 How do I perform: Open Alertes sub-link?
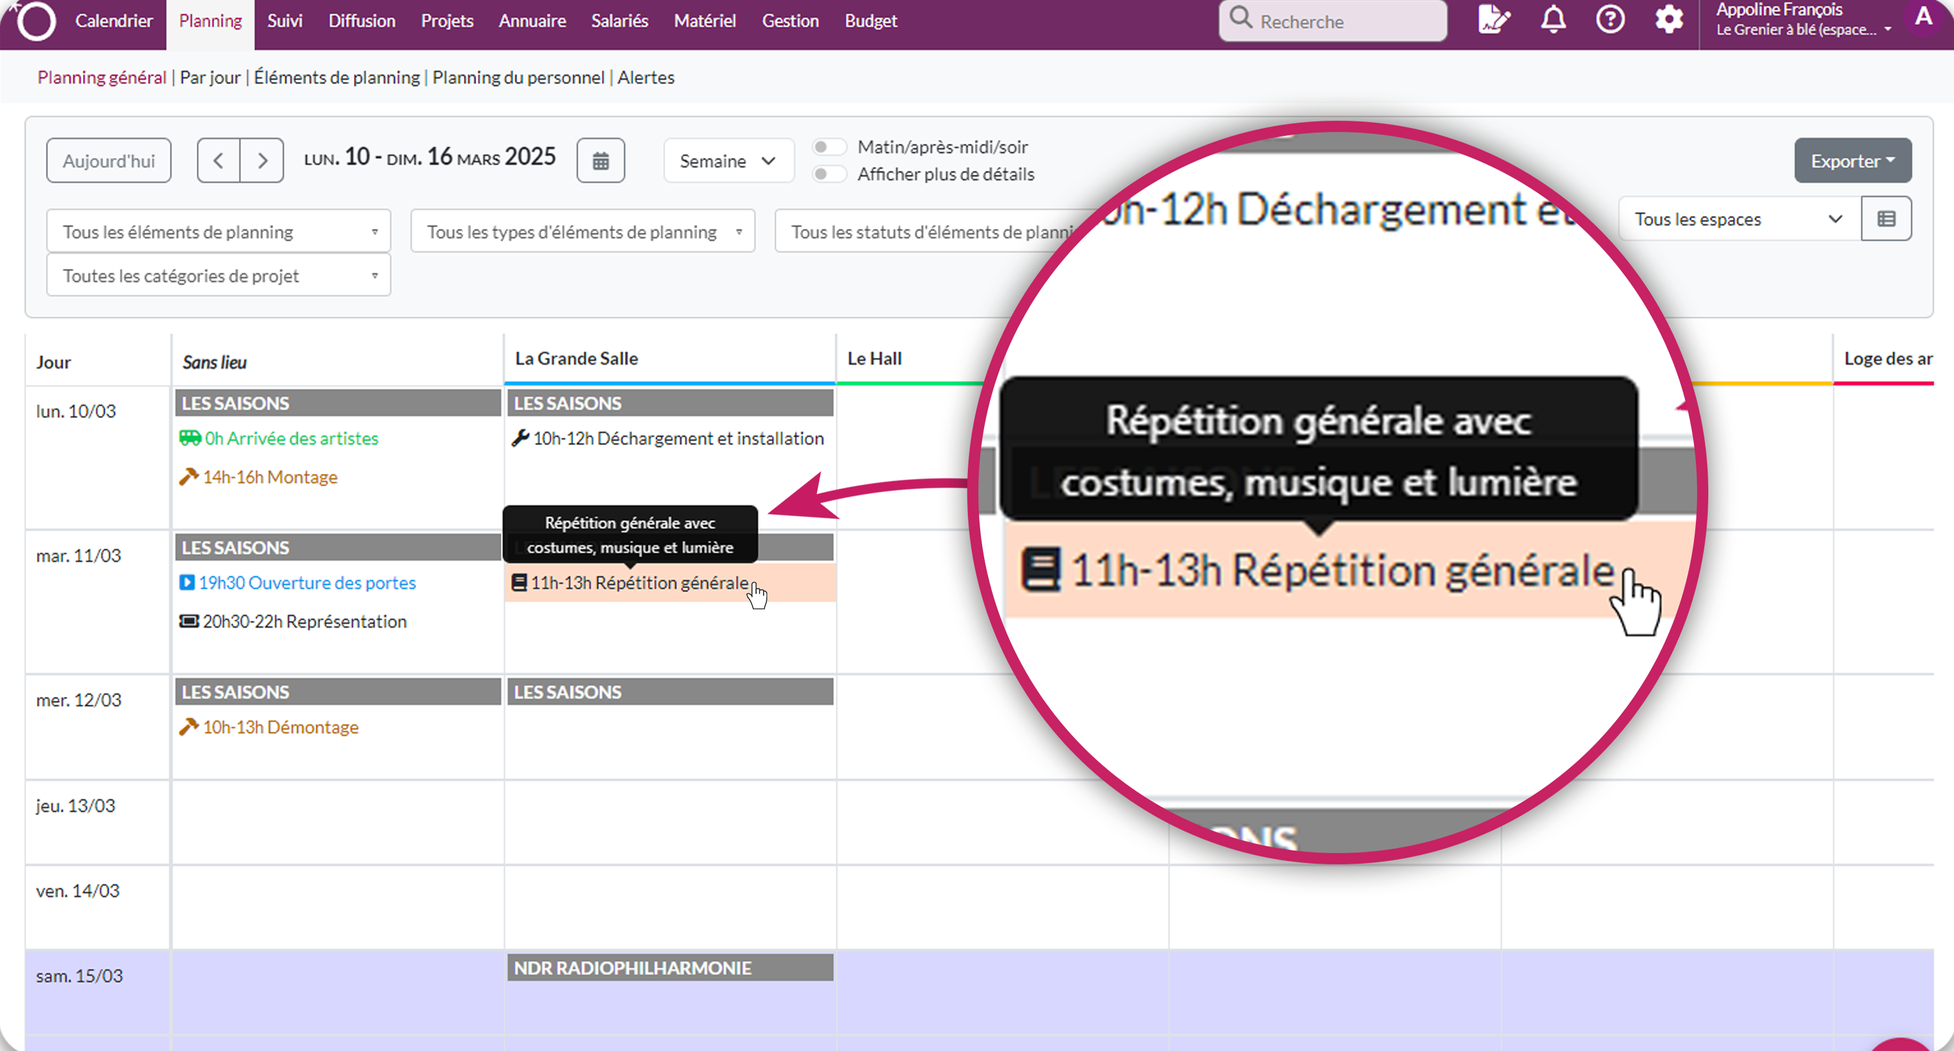(646, 77)
